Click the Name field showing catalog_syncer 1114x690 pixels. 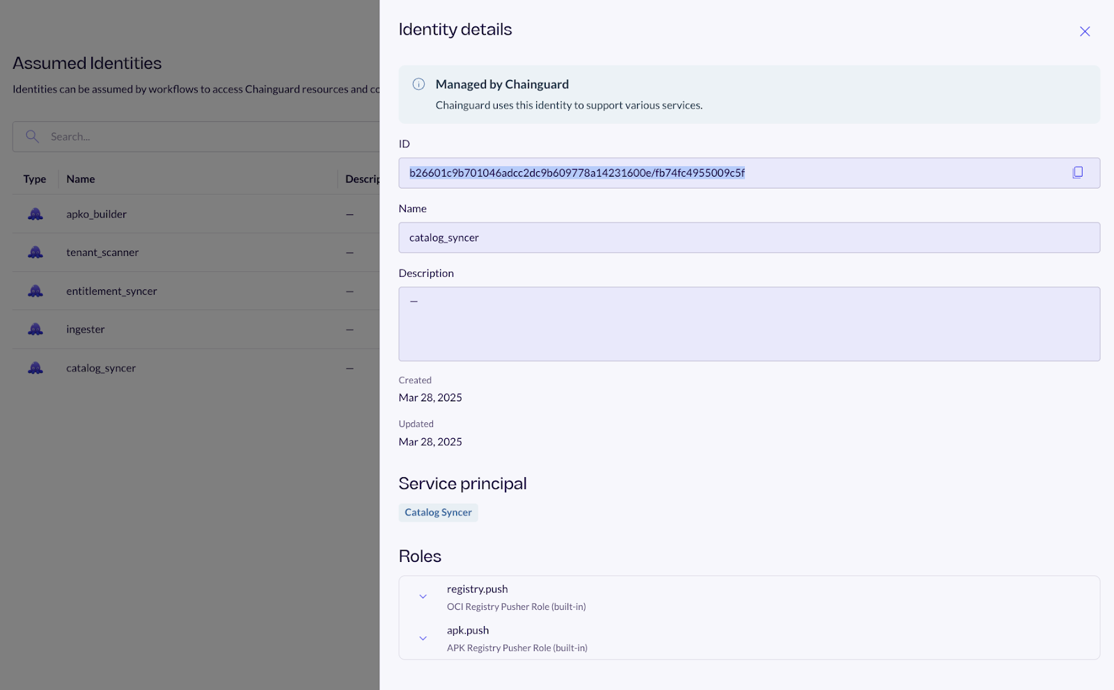point(696,237)
